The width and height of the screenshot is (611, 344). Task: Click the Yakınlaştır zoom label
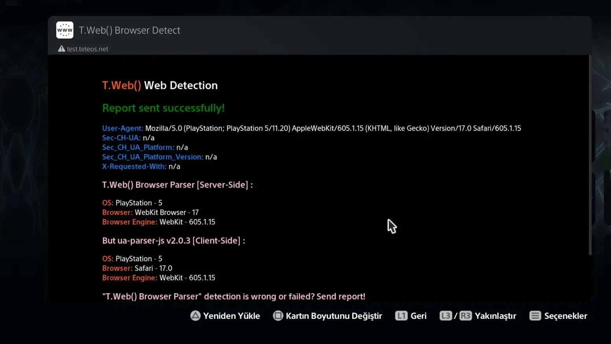[495, 316]
